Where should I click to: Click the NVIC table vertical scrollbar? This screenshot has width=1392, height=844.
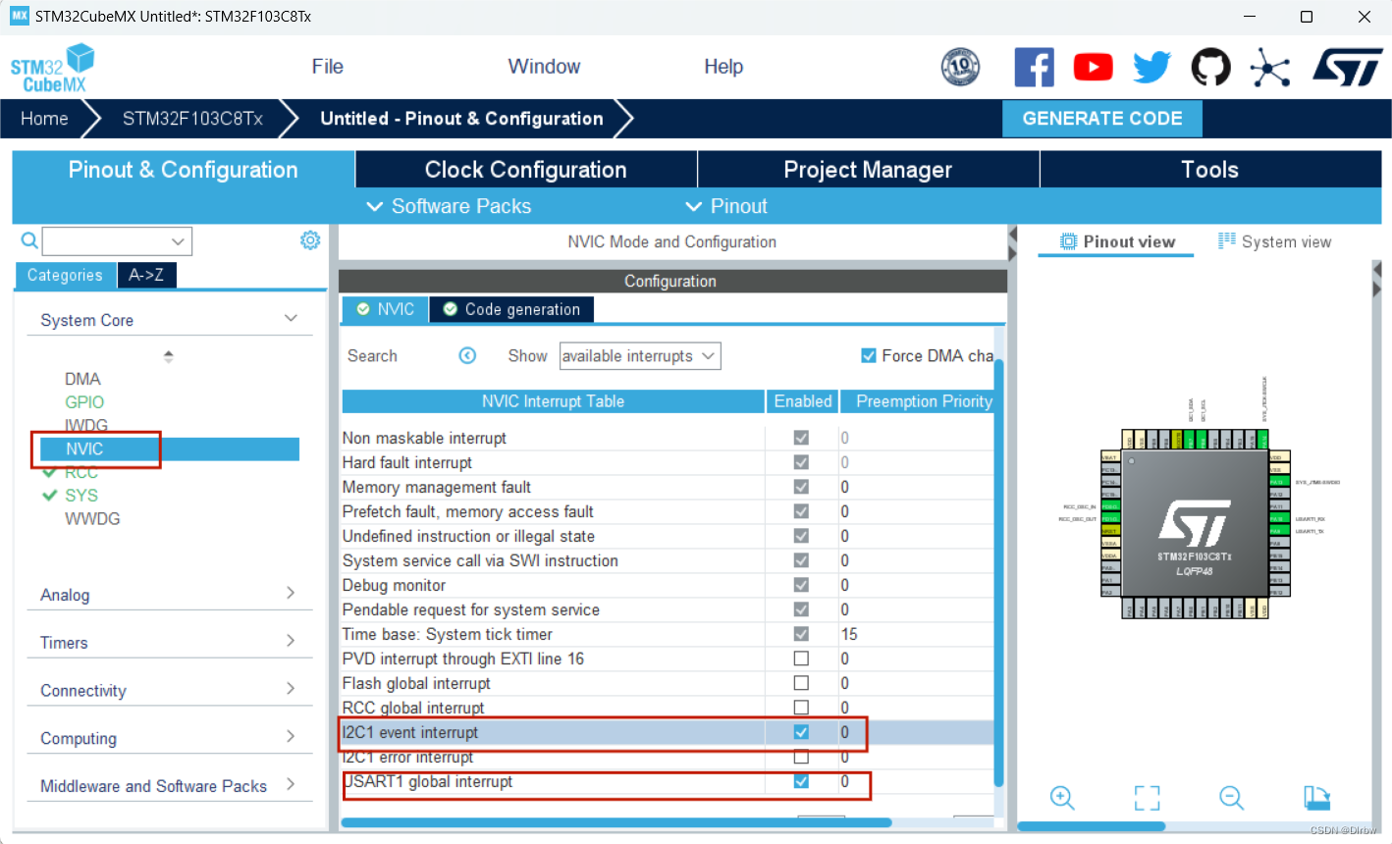pos(999,573)
